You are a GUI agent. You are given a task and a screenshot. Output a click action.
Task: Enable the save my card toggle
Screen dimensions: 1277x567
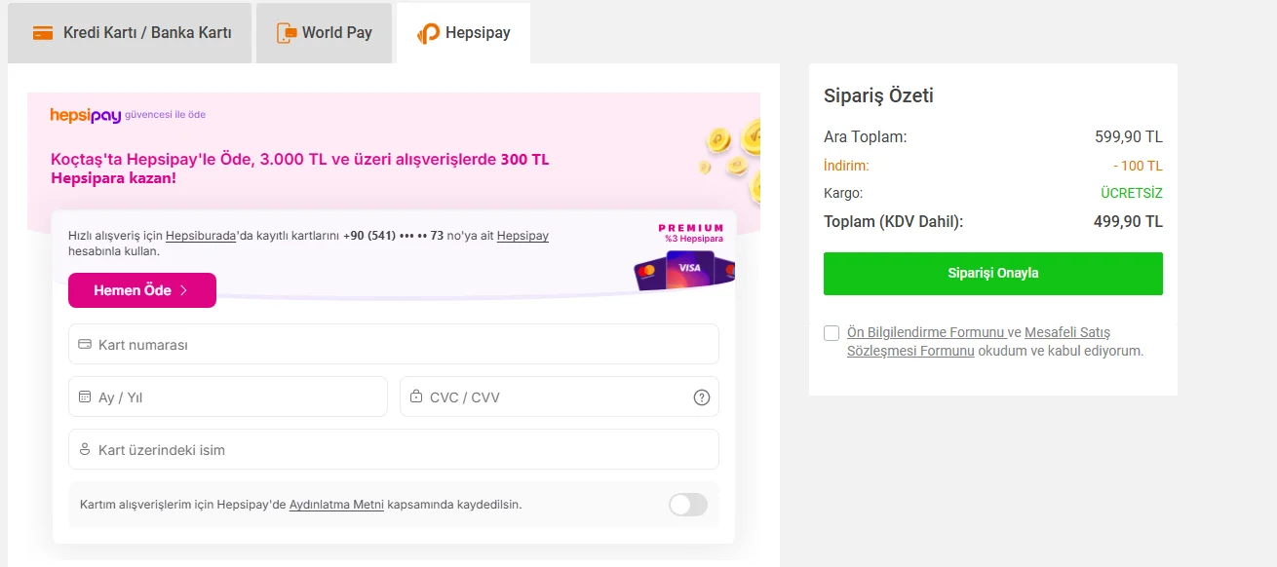[688, 505]
